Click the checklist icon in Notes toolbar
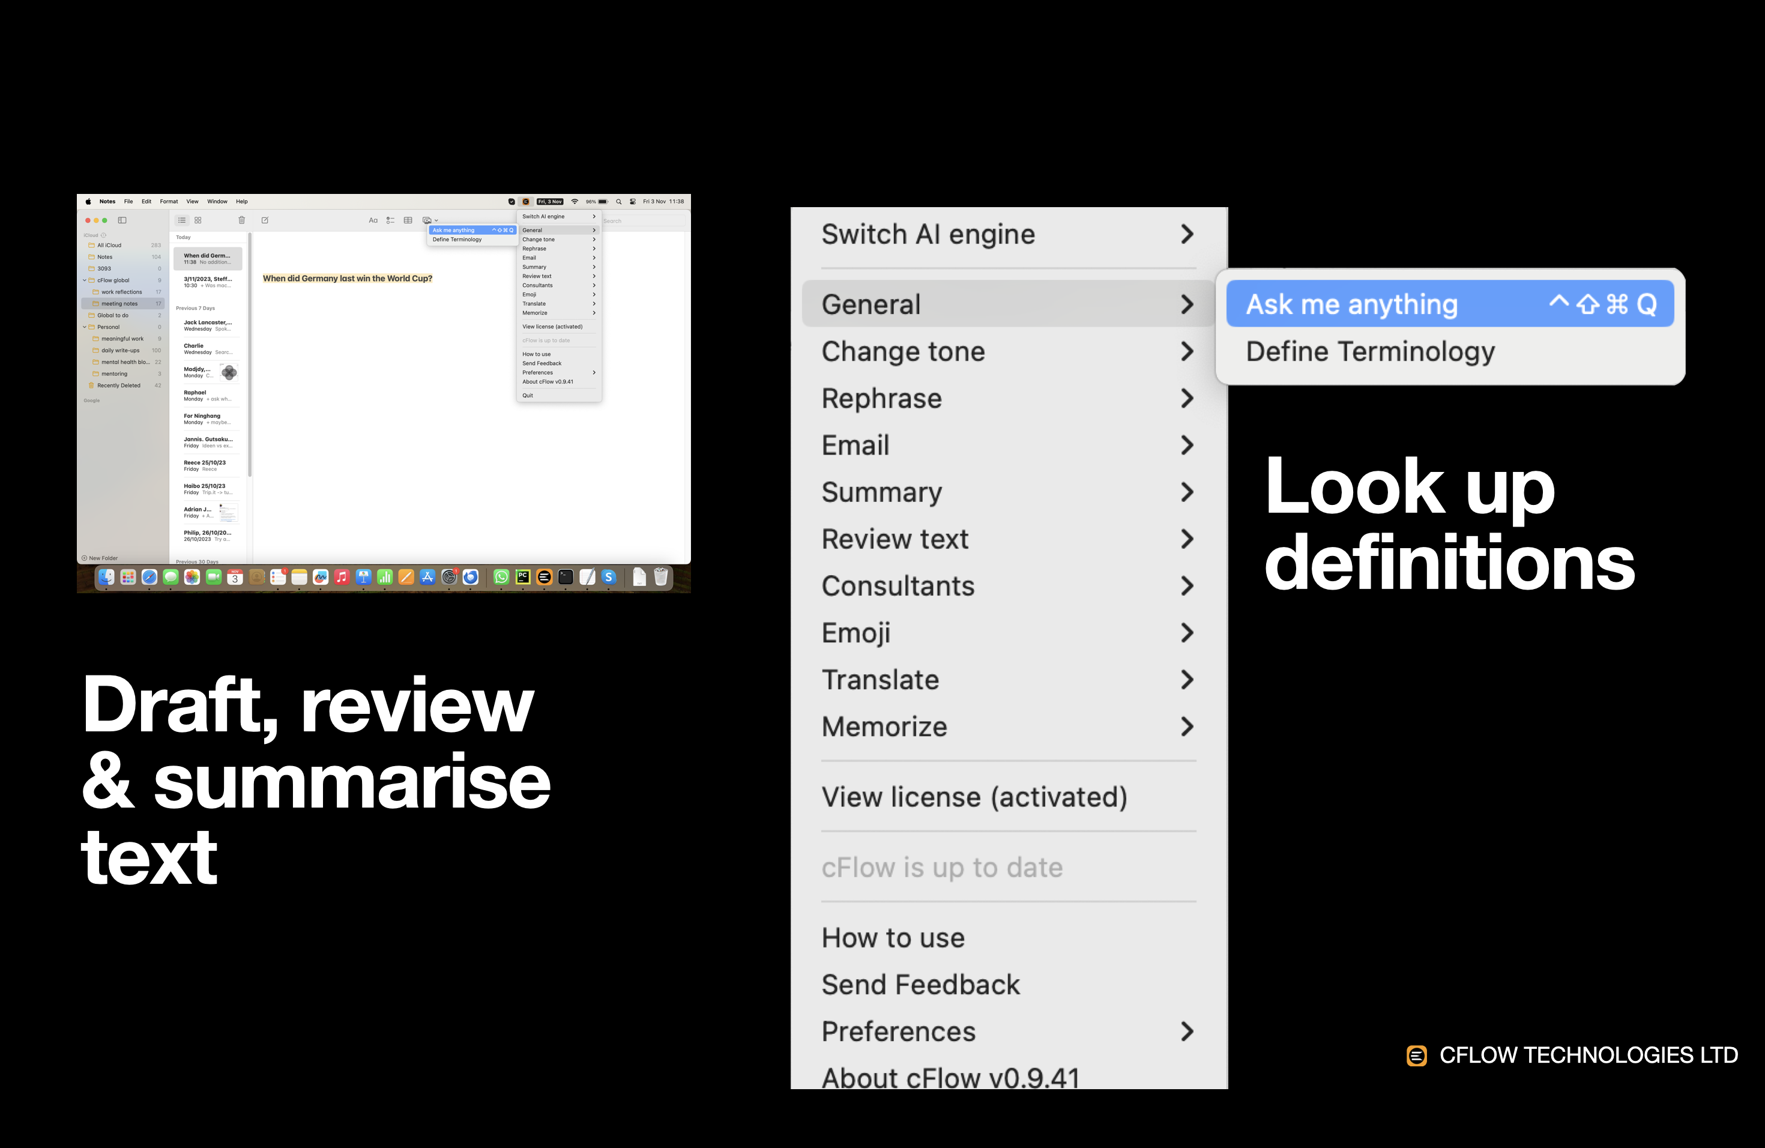This screenshot has width=1765, height=1148. (x=390, y=220)
